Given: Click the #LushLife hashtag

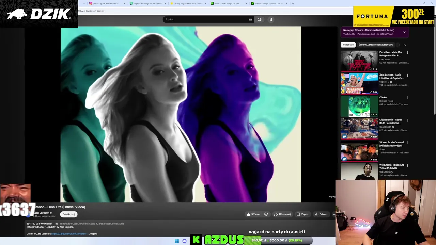Looking at the screenshot, I should pos(65,224).
